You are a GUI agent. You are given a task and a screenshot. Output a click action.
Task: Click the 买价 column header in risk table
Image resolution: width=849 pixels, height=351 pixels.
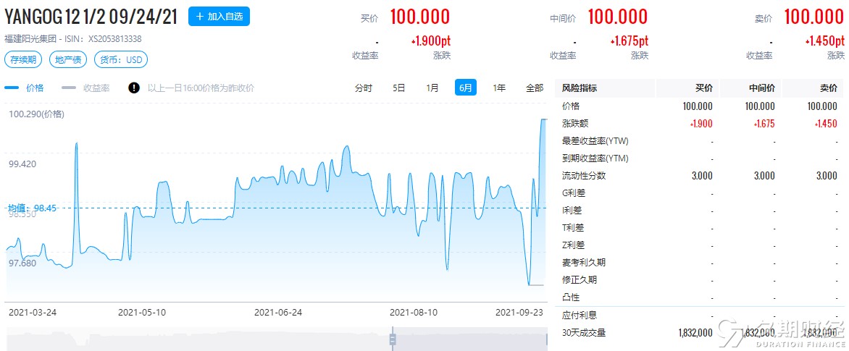click(x=704, y=88)
